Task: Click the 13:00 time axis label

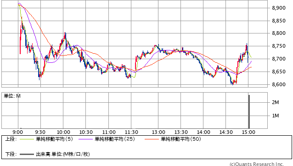Action: (x=158, y=132)
